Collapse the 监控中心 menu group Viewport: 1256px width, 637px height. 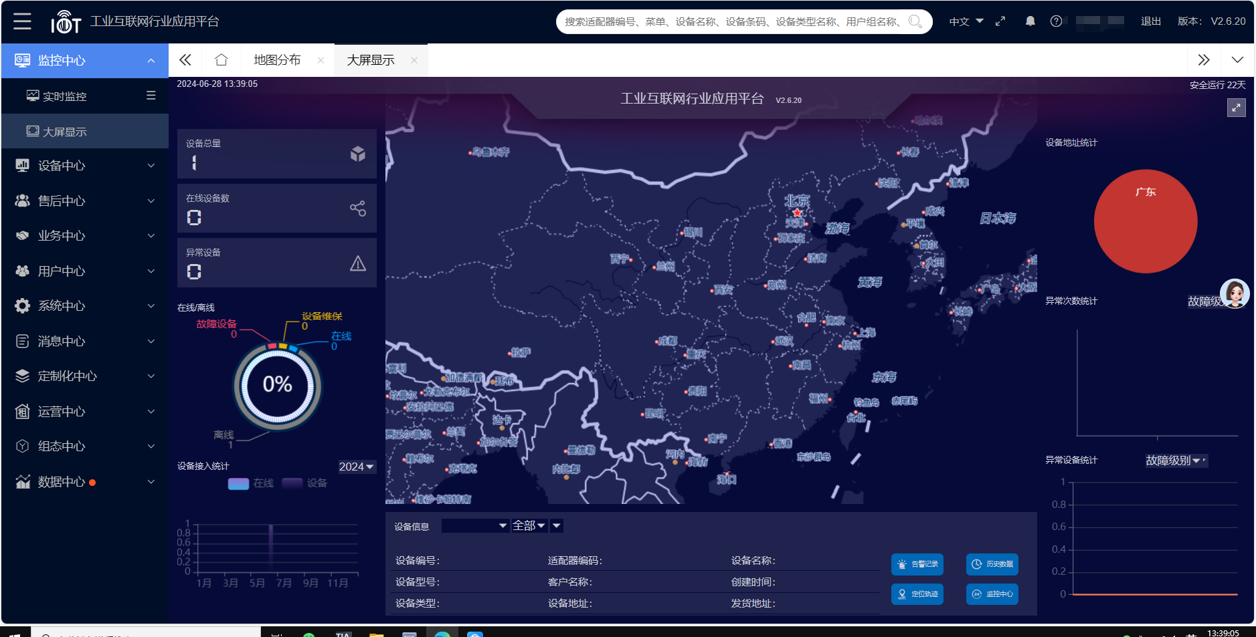[151, 60]
